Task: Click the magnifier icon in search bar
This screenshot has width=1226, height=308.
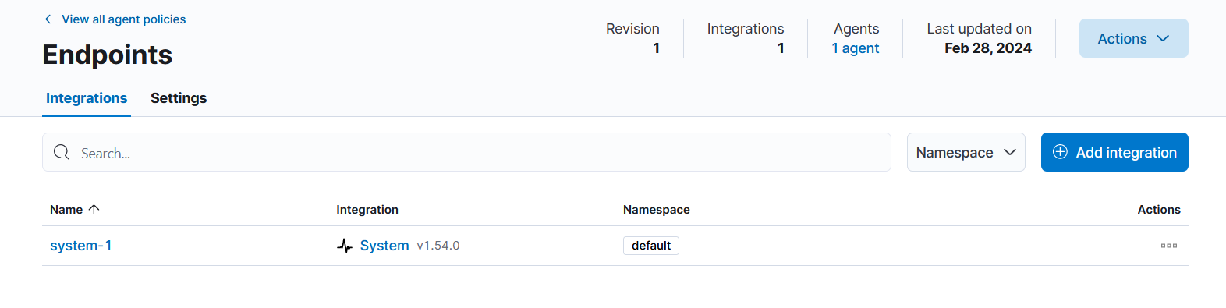Action: pyautogui.click(x=62, y=152)
